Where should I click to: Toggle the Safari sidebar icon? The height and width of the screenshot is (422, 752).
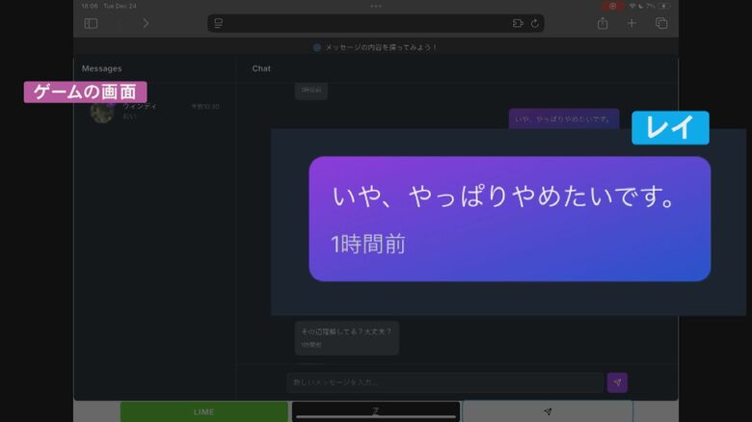(91, 23)
